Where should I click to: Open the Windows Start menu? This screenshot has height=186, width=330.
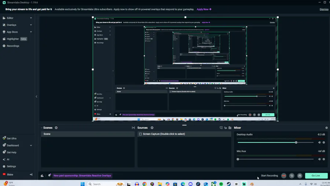[x=82, y=184]
